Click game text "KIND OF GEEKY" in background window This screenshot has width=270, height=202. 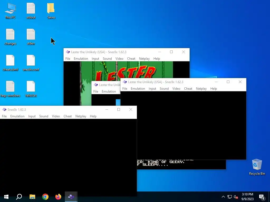coord(166,162)
